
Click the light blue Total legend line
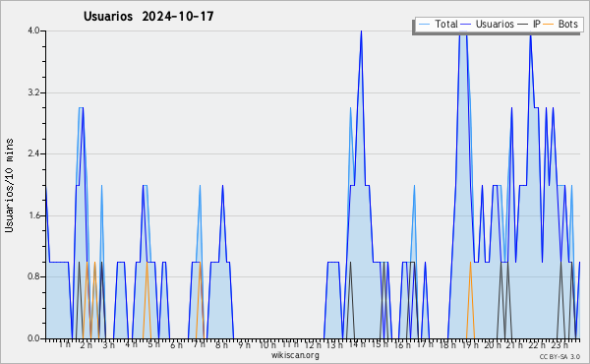coord(424,25)
